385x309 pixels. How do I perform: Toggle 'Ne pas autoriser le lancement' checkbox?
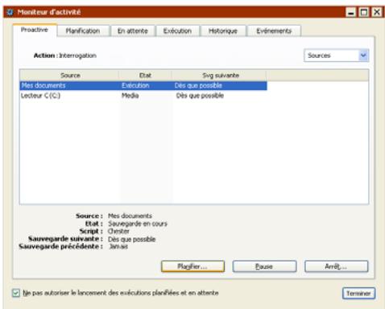point(16,293)
